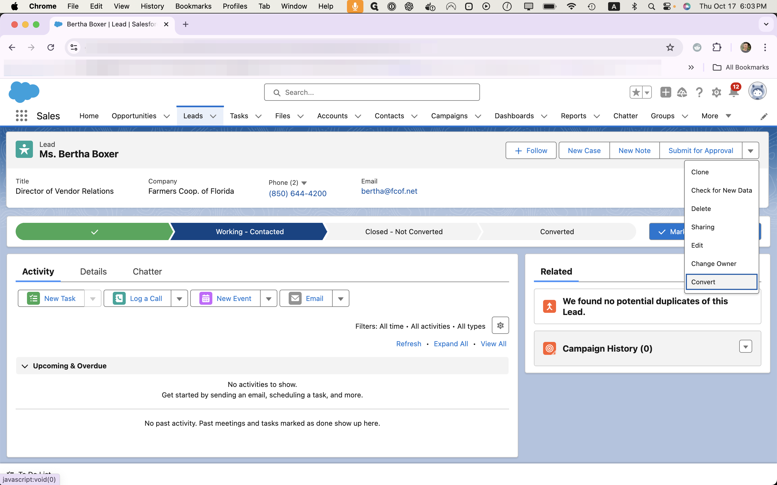Click the duplicate check icon in Related
Screen dimensions: 777x485
click(x=549, y=306)
